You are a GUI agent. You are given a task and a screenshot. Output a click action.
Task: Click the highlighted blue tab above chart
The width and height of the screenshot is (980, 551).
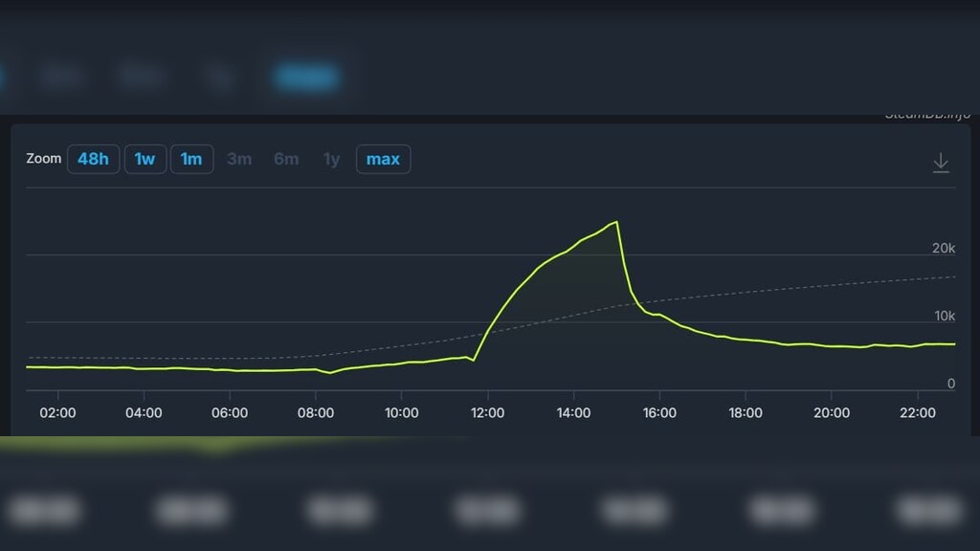click(x=306, y=77)
